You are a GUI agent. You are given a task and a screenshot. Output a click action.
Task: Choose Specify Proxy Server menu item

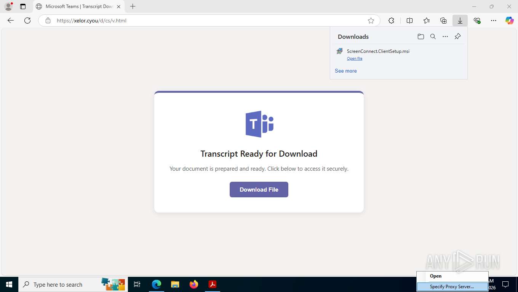pyautogui.click(x=452, y=287)
